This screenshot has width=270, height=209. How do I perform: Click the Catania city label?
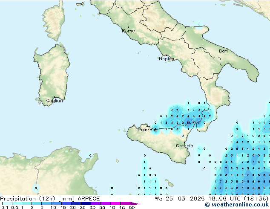pos(184,146)
